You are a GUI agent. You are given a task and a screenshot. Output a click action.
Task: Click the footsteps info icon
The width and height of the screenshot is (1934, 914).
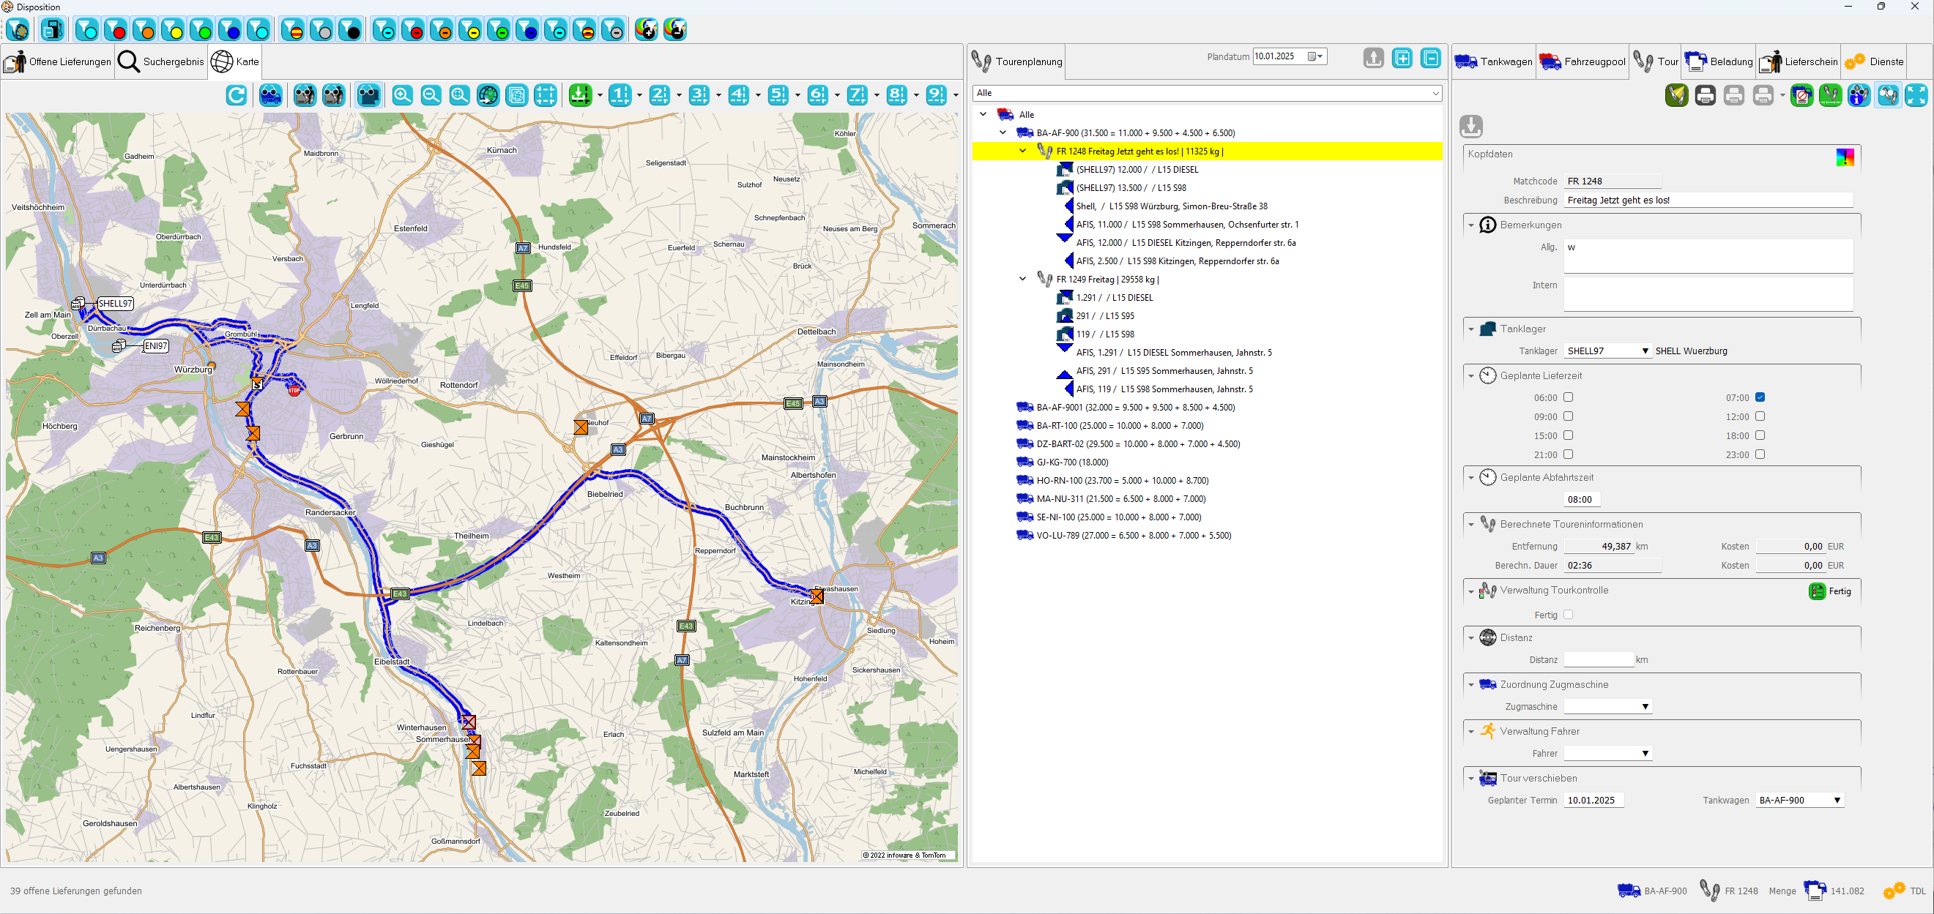pos(1859,95)
